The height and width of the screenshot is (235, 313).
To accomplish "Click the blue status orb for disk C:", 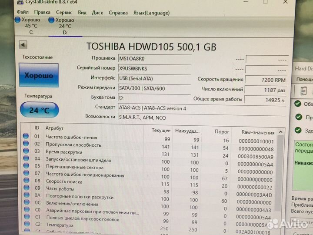I will coord(18,20).
